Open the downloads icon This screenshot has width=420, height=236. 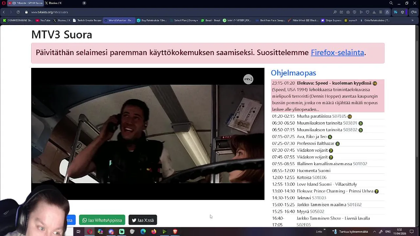pyautogui.click(x=374, y=12)
